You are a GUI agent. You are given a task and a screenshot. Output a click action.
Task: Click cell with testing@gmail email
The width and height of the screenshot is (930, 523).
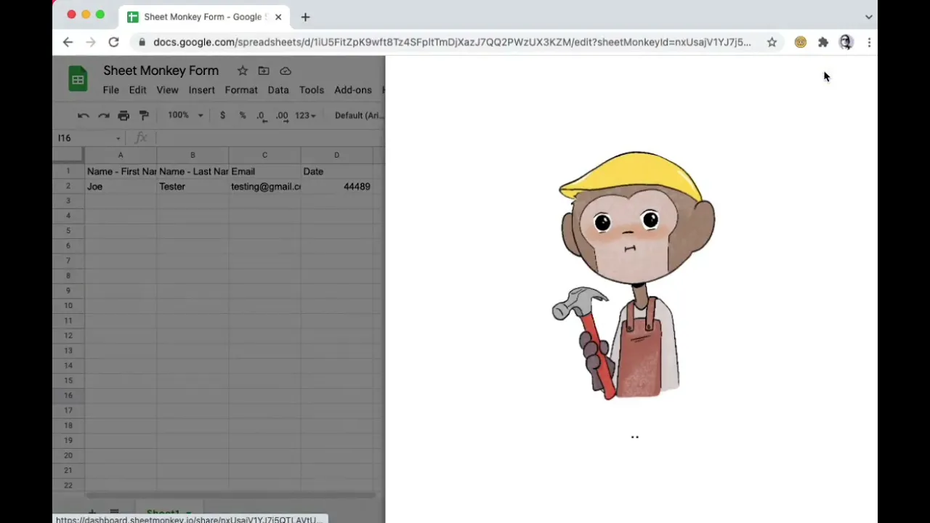tap(264, 187)
